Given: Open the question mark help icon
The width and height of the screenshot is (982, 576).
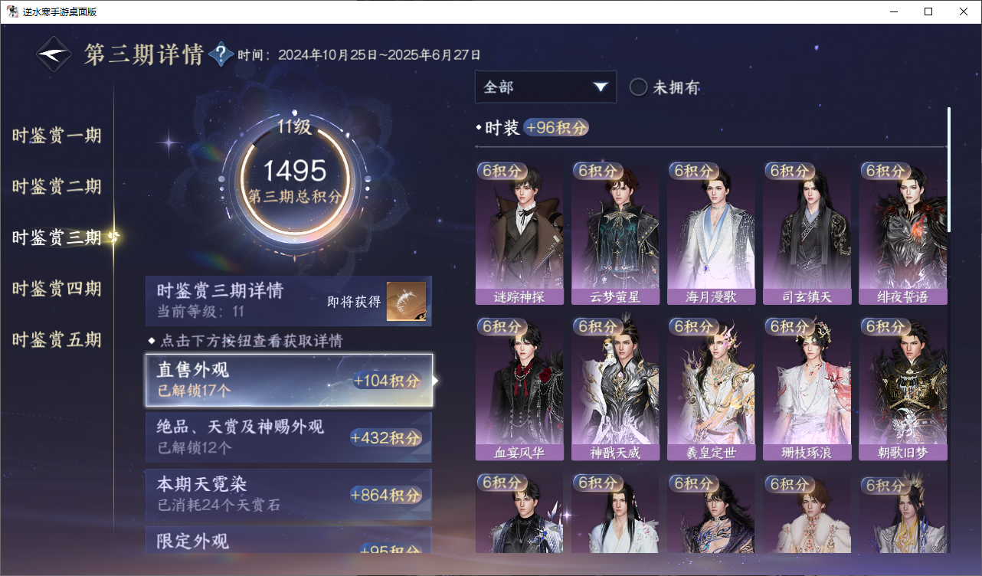Looking at the screenshot, I should pos(221,54).
